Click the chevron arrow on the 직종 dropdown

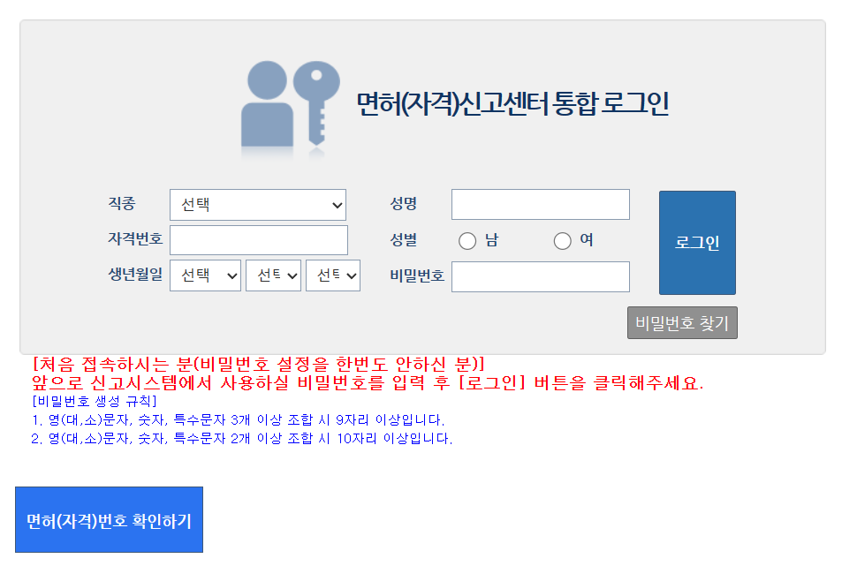pos(338,204)
